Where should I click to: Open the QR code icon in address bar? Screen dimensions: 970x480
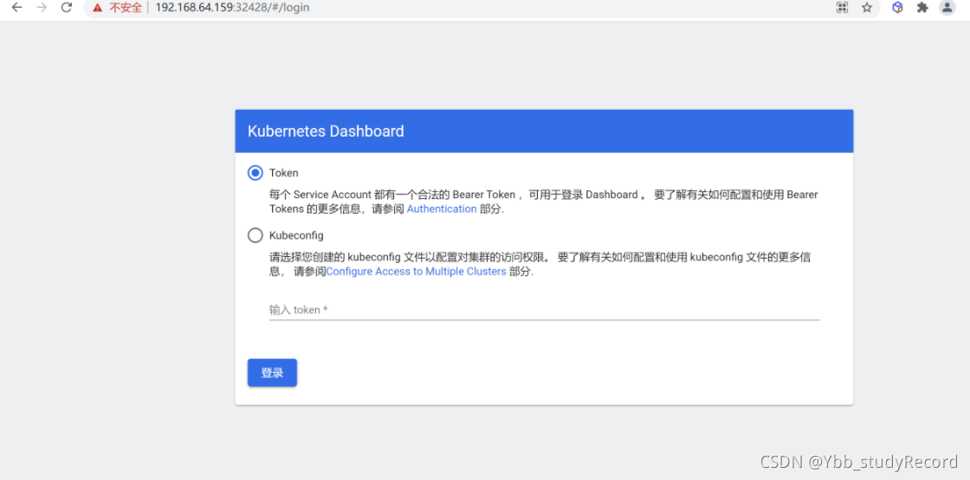tap(842, 8)
